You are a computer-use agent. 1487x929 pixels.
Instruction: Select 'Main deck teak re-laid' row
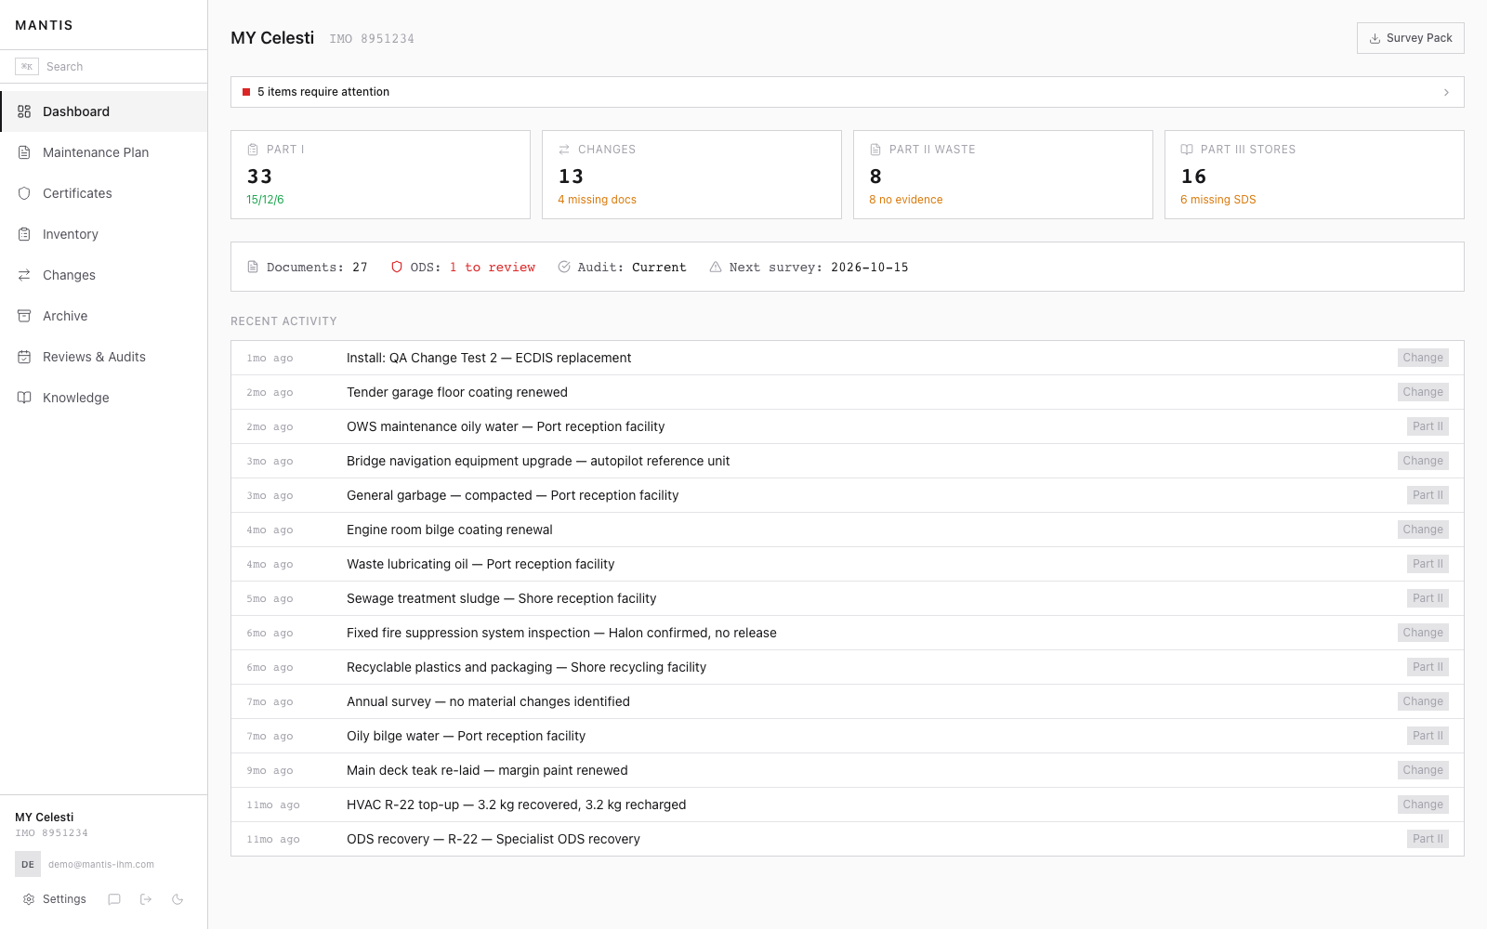(x=848, y=770)
